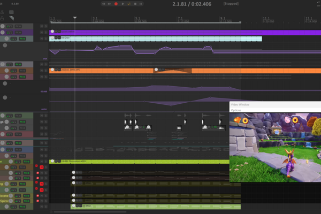Image resolution: width=321 pixels, height=214 pixels.
Task: Adjust volume knob on the Spiccato track
Action: pyautogui.click(x=11, y=201)
